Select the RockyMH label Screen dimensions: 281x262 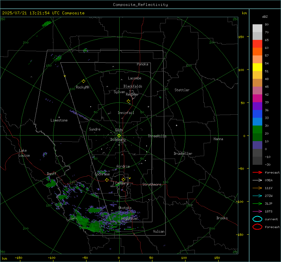coord(82,87)
